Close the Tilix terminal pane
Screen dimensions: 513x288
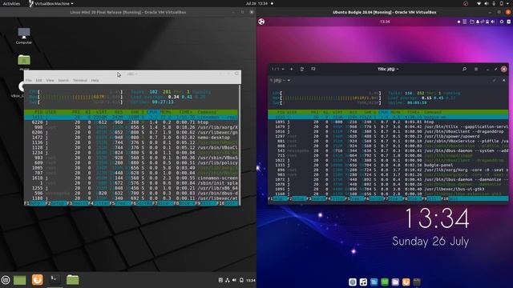click(x=504, y=80)
